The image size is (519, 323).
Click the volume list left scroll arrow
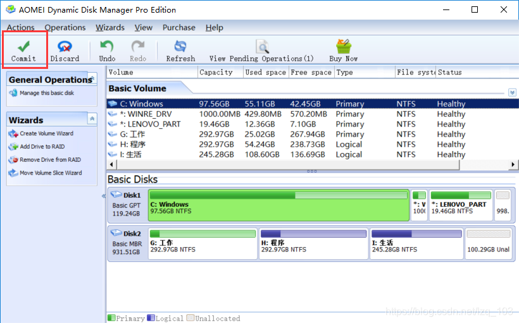[111, 164]
